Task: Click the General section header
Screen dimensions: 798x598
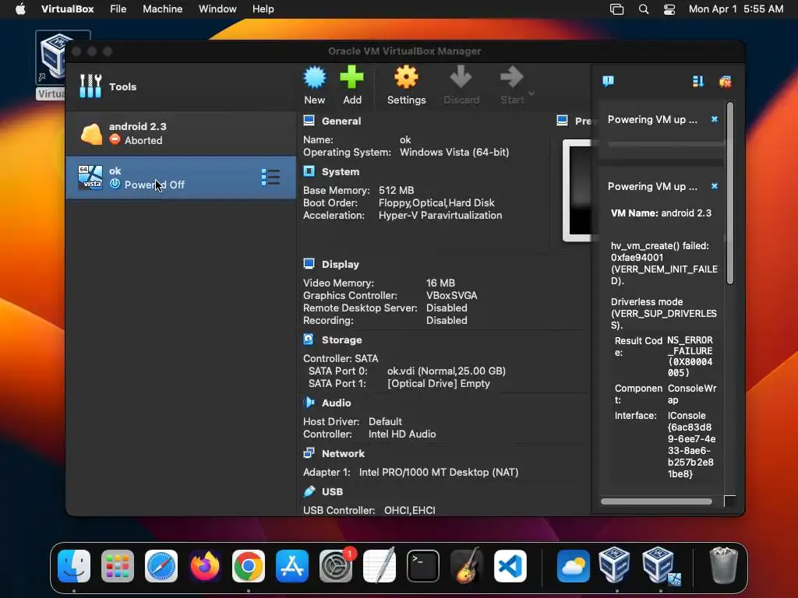Action: [341, 121]
